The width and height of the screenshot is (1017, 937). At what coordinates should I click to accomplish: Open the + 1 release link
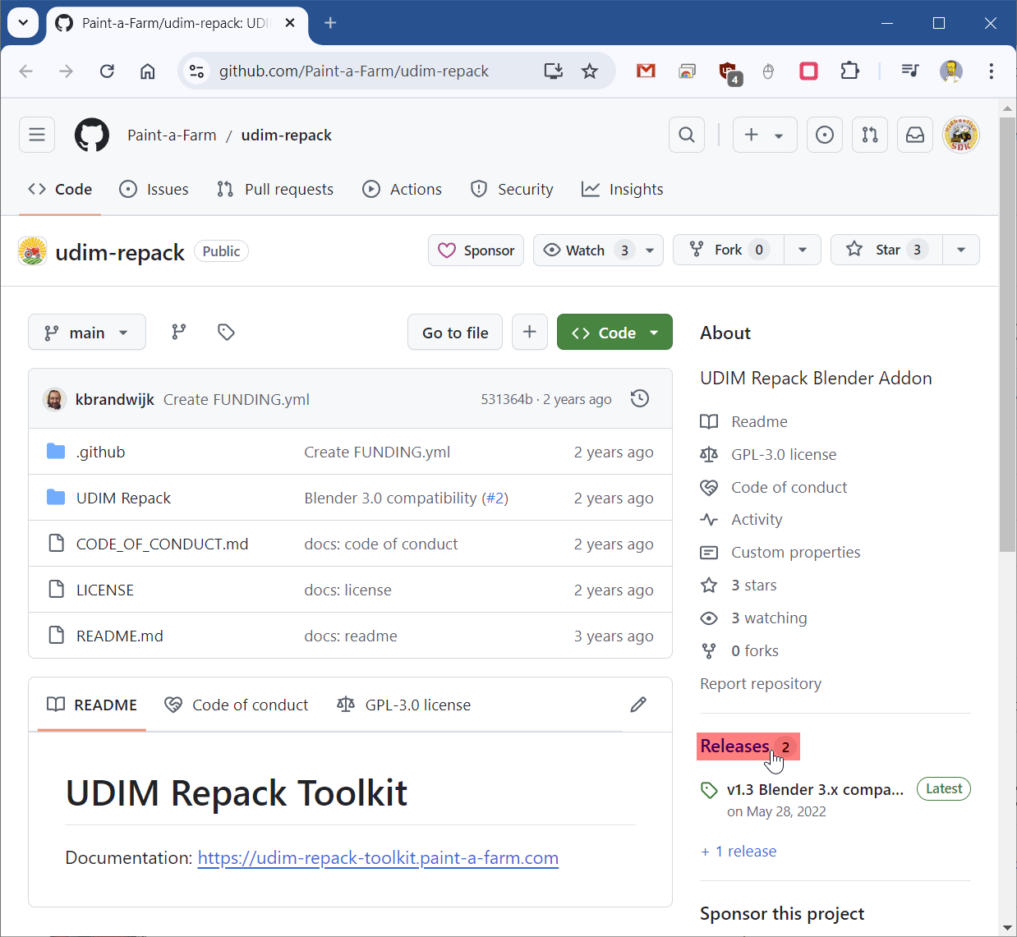(x=739, y=851)
